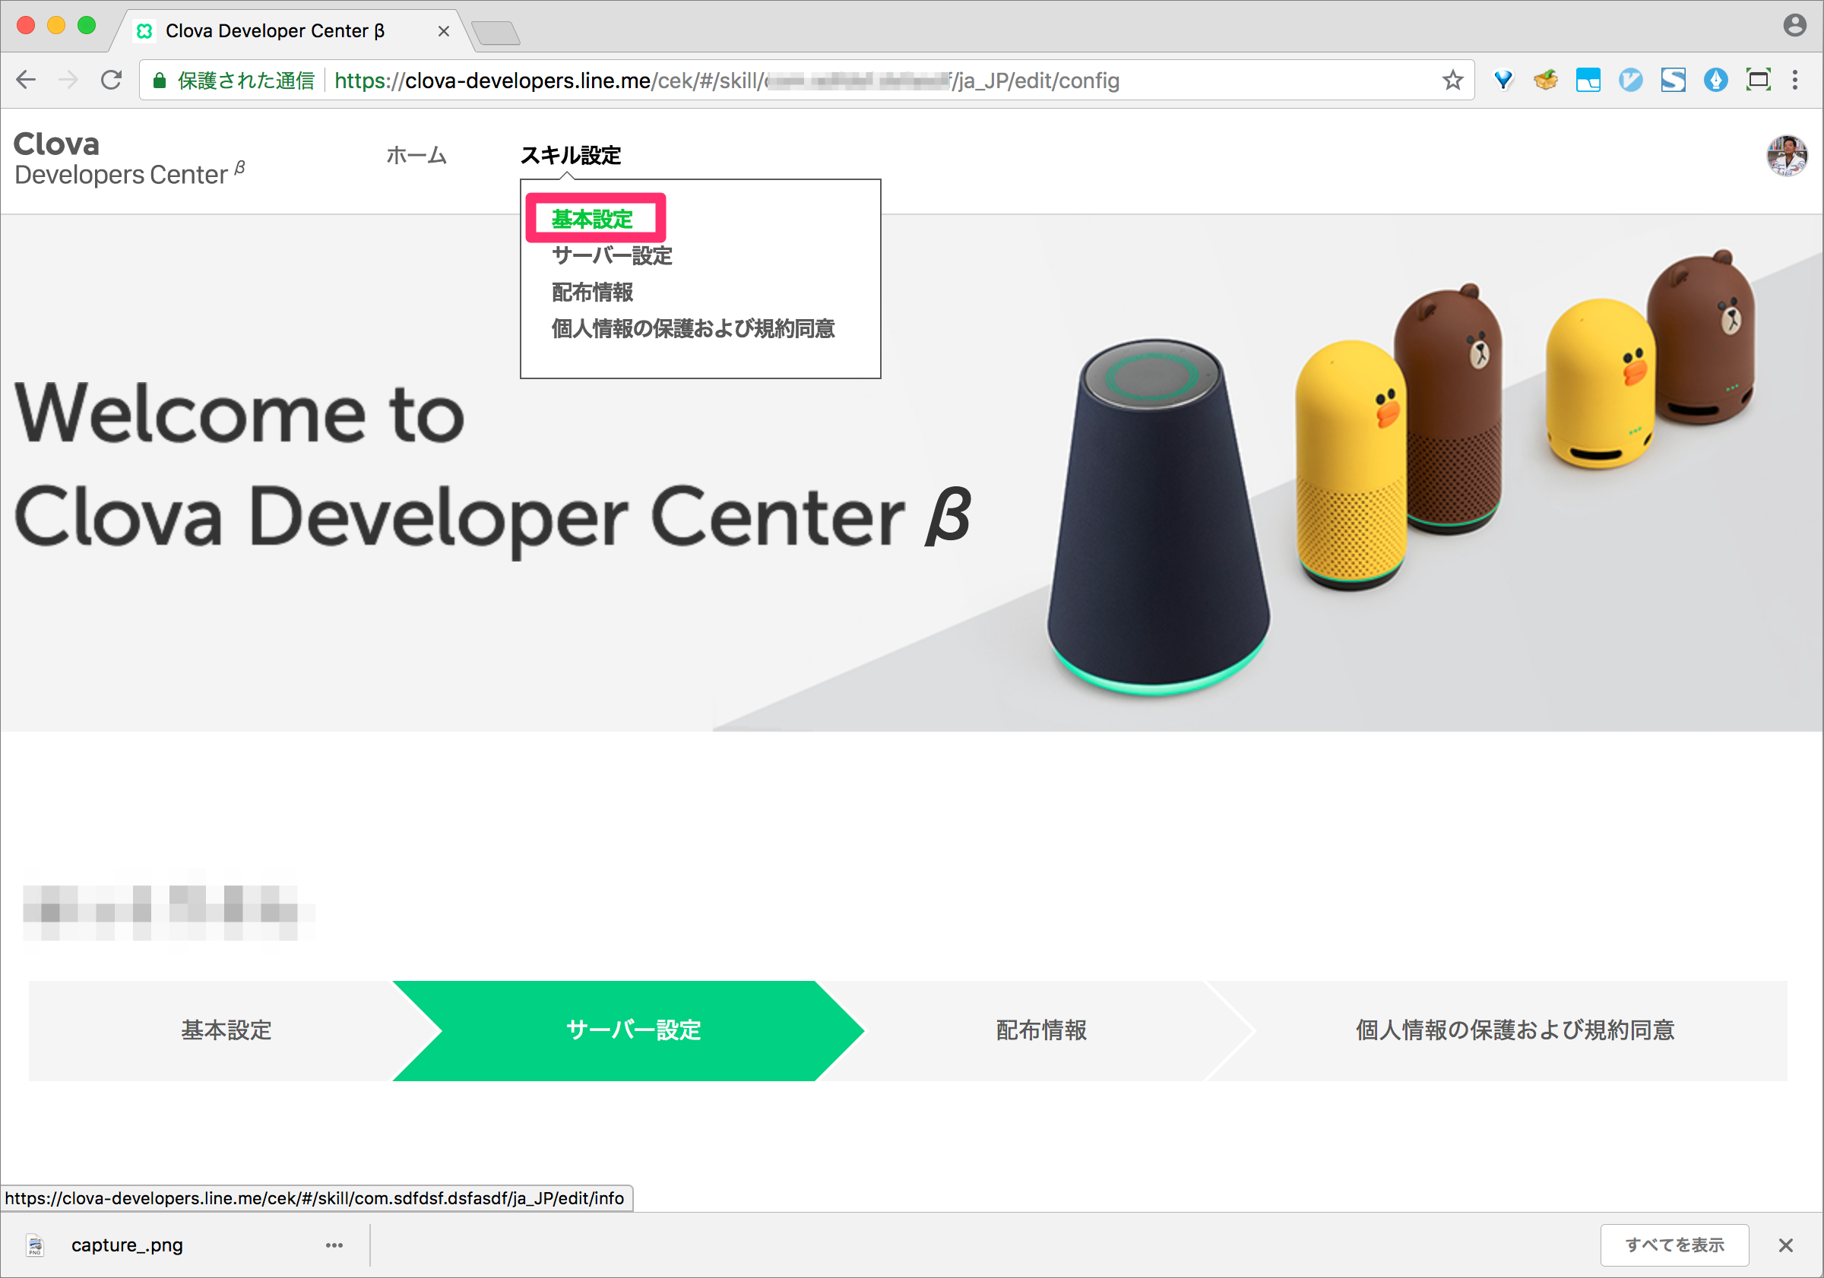The image size is (1824, 1278).
Task: Close the downloads bar
Action: pos(1786,1245)
